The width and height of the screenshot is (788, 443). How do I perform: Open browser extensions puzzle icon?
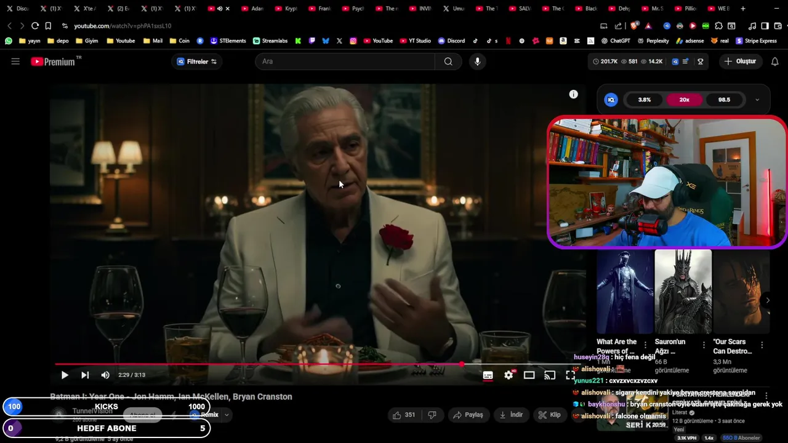click(718, 26)
